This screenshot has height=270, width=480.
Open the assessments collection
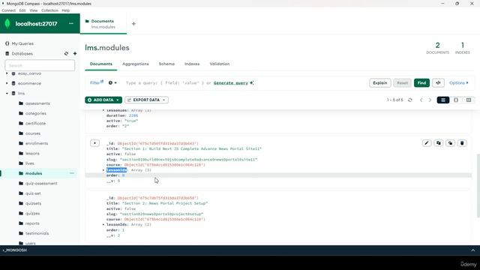click(x=37, y=103)
